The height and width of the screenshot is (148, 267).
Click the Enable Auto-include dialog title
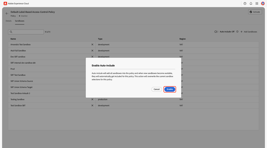(103, 65)
